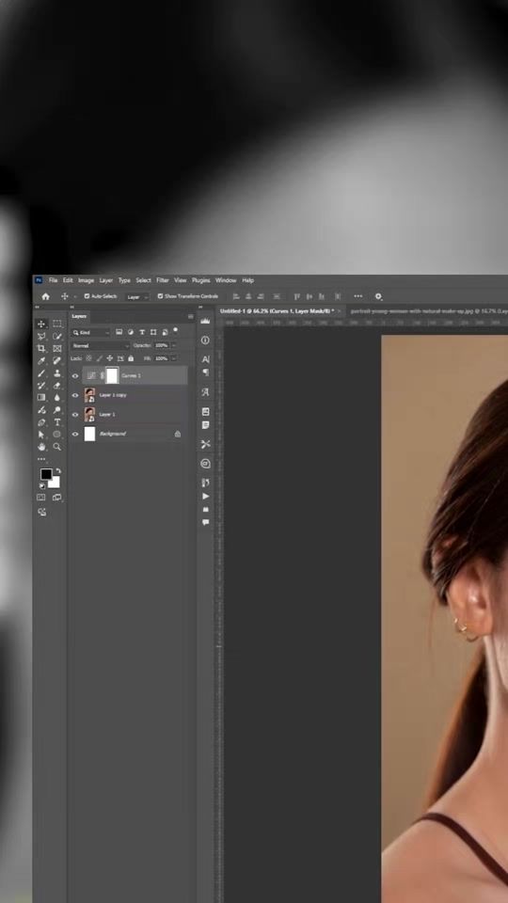
Task: Open the Normal blend mode dropdown
Action: click(101, 345)
